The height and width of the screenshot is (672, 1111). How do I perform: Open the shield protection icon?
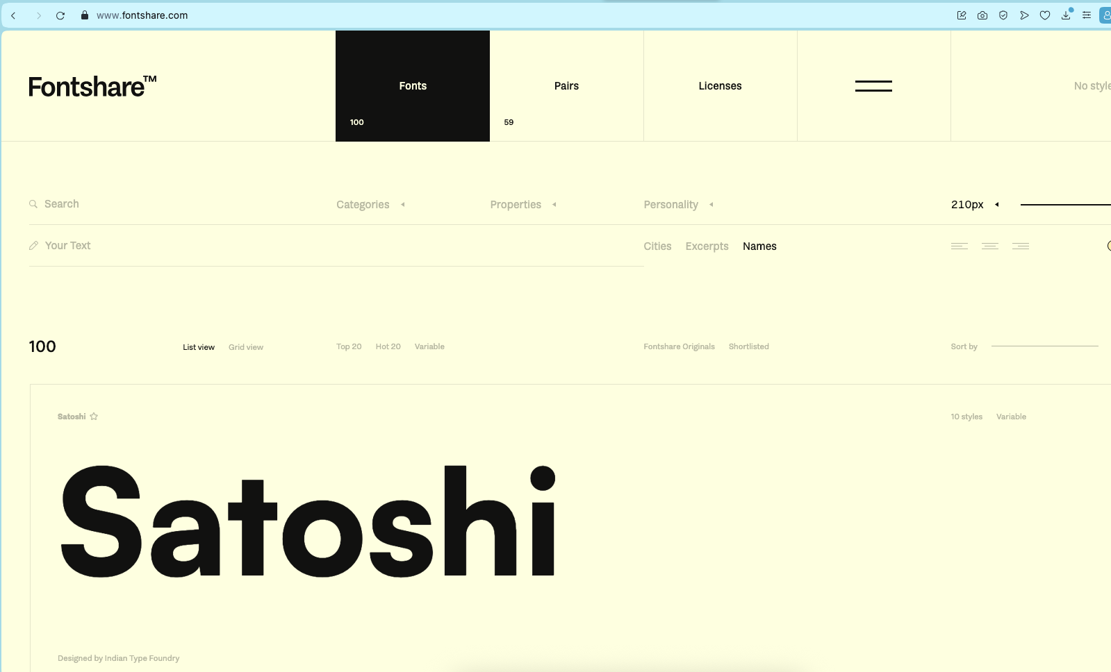(x=1003, y=15)
